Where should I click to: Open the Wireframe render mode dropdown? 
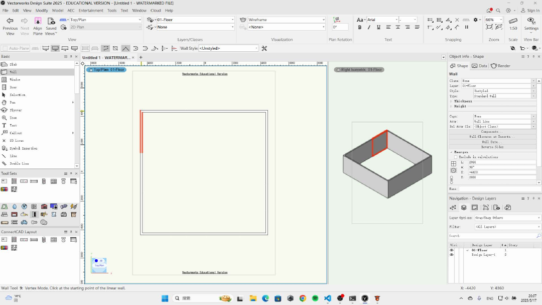(x=286, y=20)
